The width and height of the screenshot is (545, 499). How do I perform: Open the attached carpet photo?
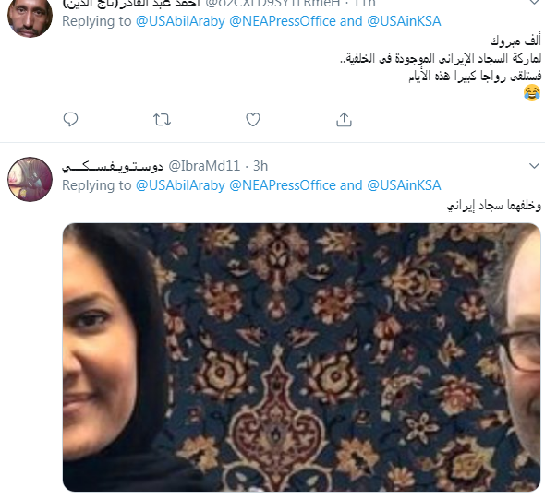[302, 358]
